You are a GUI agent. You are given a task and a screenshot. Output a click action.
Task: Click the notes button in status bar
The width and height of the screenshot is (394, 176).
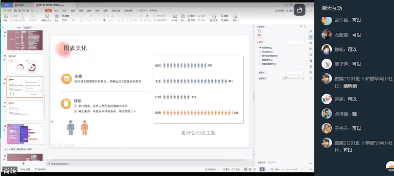(227, 169)
